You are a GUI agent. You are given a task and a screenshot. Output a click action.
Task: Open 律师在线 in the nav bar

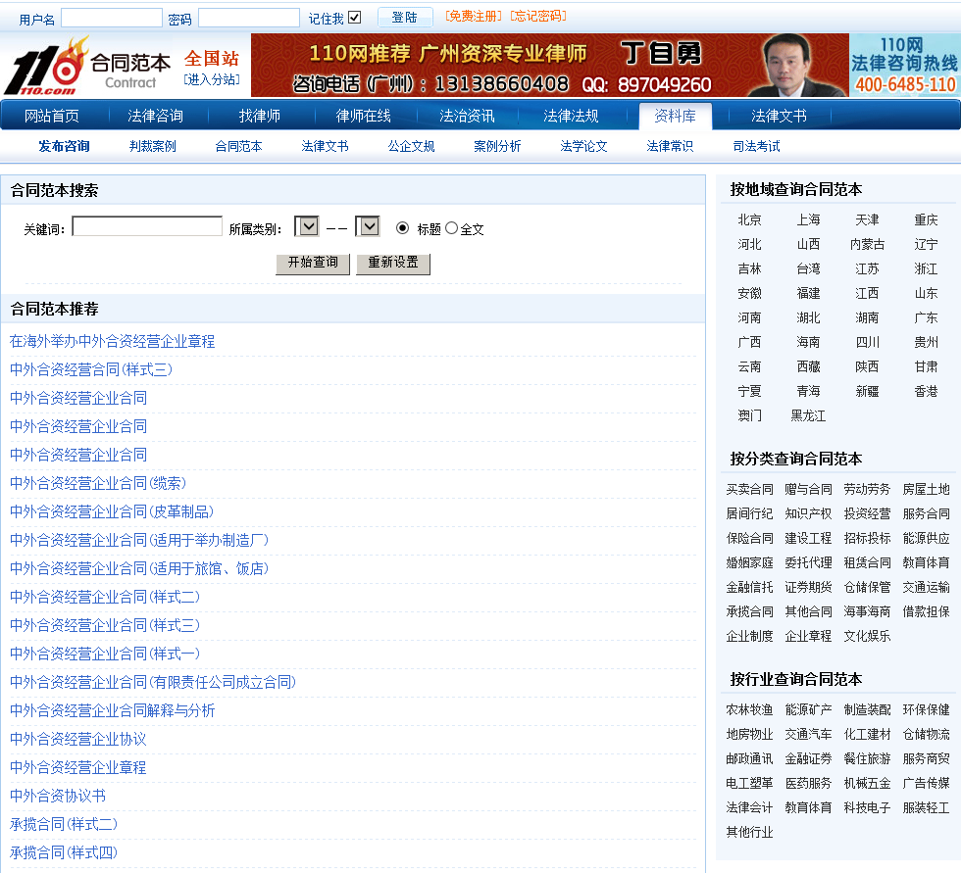364,116
